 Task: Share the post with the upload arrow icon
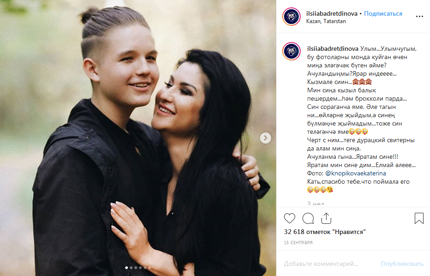(x=327, y=218)
